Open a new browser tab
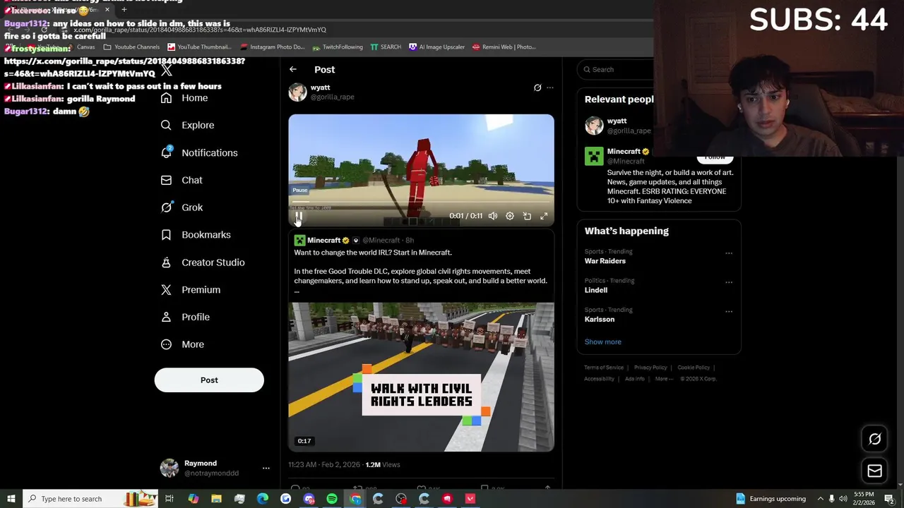Screen dimensions: 904x508 124,10
